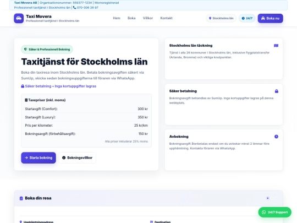Click the Taxi Movera car logo icon
The height and width of the screenshot is (223, 297).
tap(19, 18)
